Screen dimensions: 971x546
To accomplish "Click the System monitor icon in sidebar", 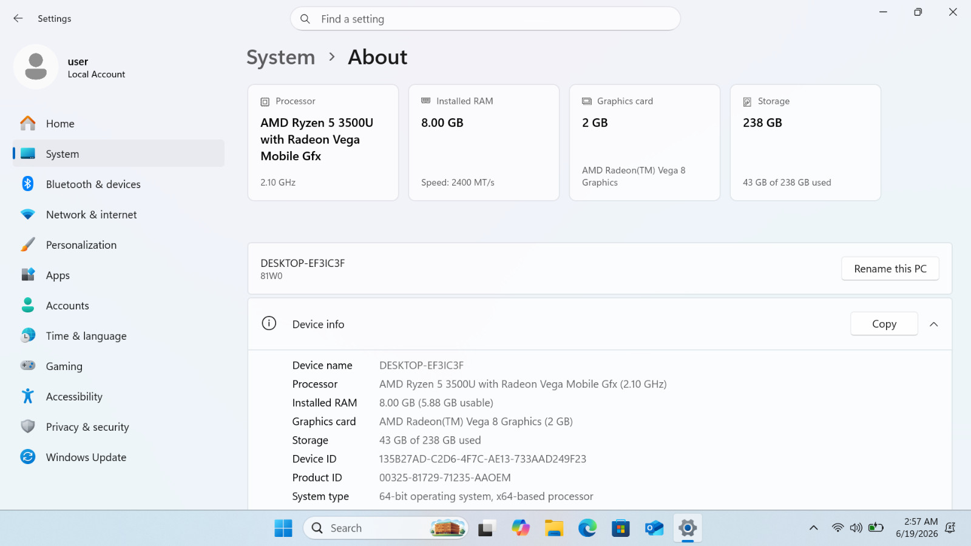I will (28, 153).
